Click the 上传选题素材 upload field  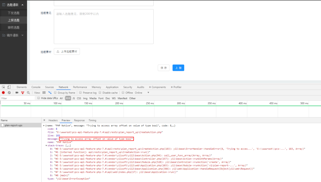coord(67,51)
